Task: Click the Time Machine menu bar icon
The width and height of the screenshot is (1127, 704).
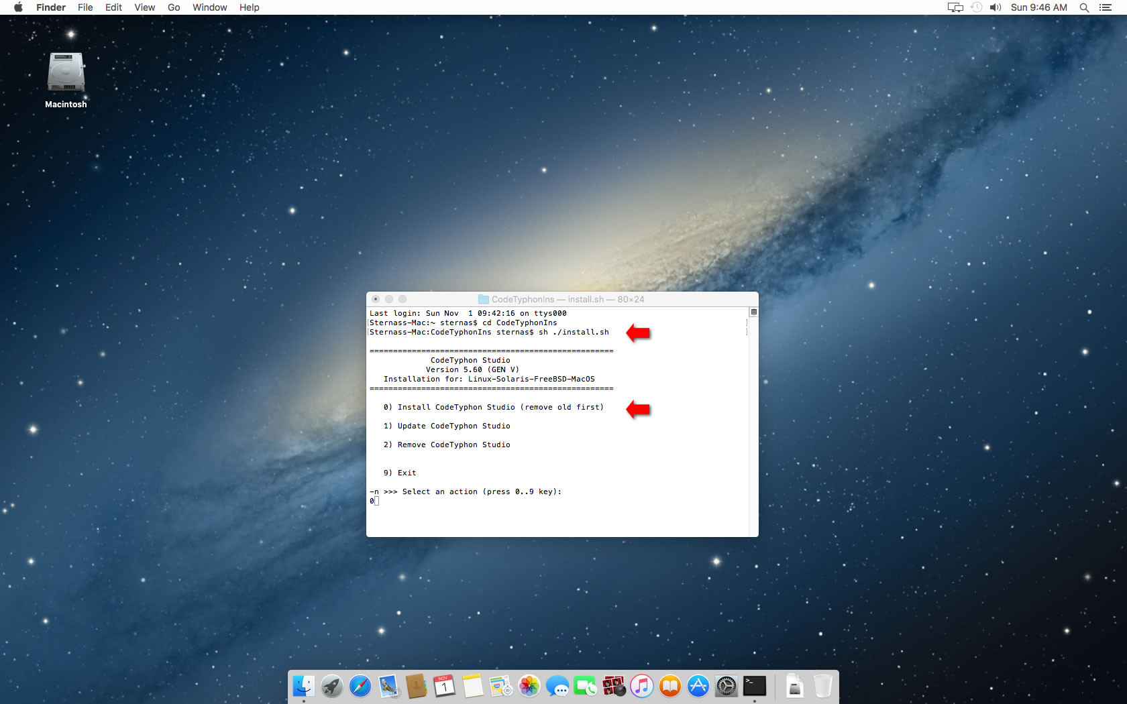Action: coord(977,7)
